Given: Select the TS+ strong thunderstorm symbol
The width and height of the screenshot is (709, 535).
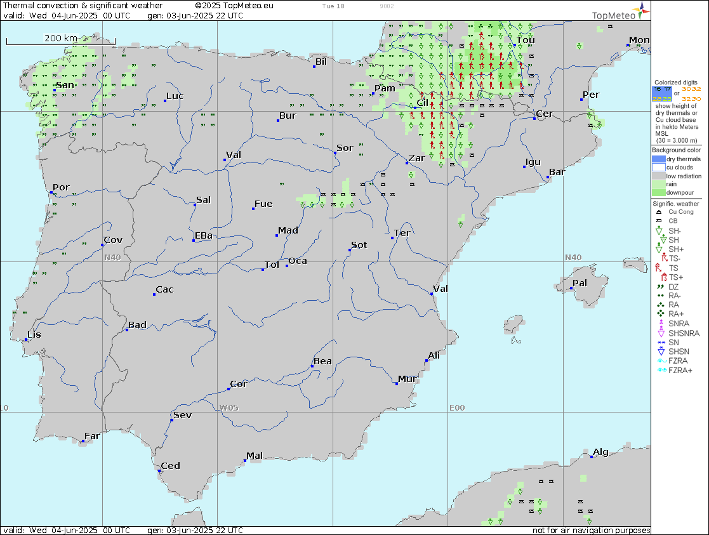Looking at the screenshot, I should (x=664, y=277).
